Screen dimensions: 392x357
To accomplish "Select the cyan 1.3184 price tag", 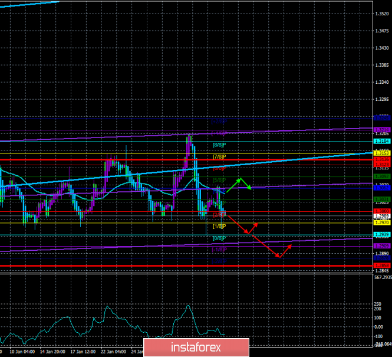I will point(382,142).
